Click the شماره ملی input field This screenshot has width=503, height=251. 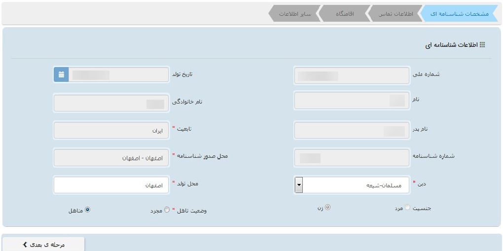click(352, 75)
